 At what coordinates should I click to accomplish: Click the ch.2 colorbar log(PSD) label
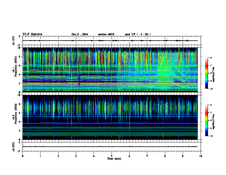[x=214, y=122]
